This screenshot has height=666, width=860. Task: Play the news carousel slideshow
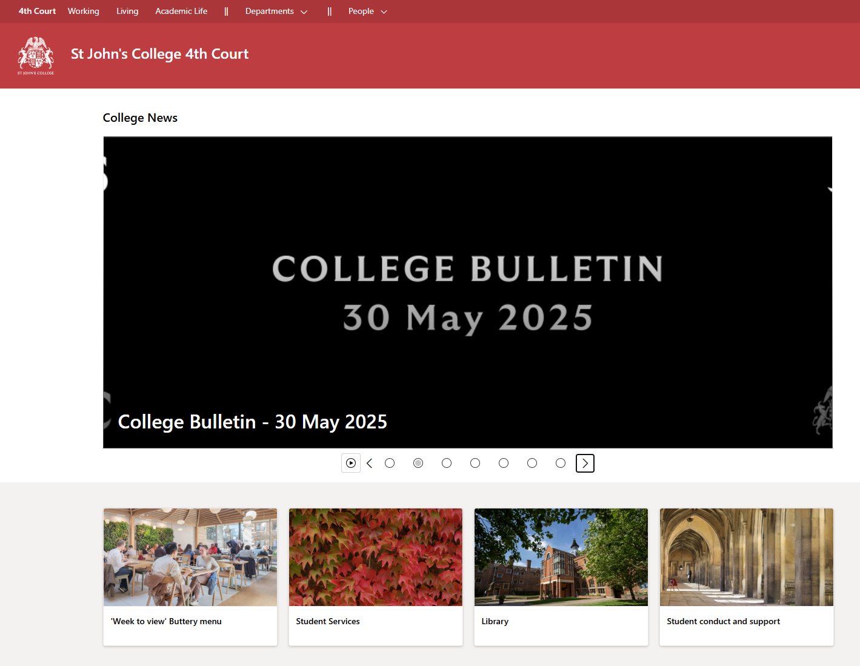pyautogui.click(x=351, y=463)
